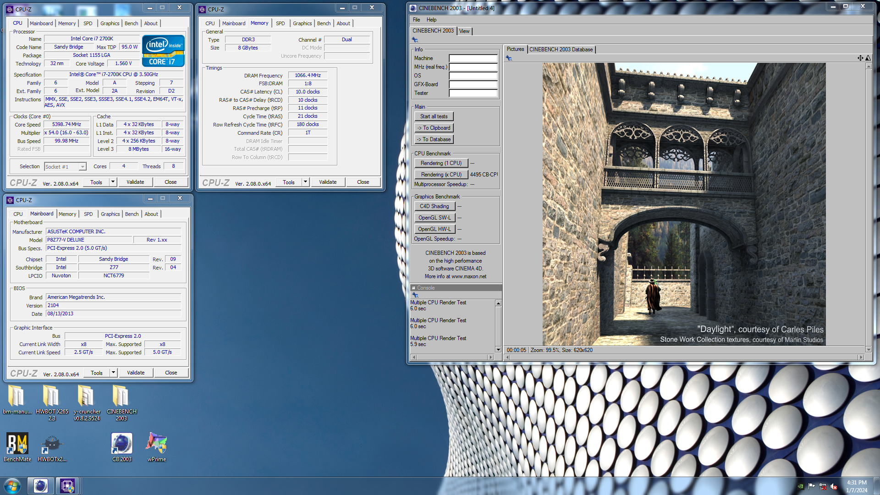Image resolution: width=880 pixels, height=495 pixels.
Task: Open the y-cruncher v0.8.2.9524 folder
Action: [x=87, y=403]
